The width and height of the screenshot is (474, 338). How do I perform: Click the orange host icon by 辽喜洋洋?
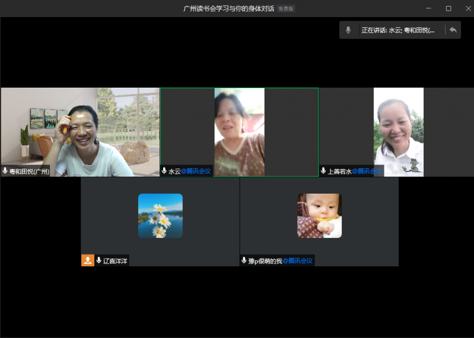tap(88, 260)
